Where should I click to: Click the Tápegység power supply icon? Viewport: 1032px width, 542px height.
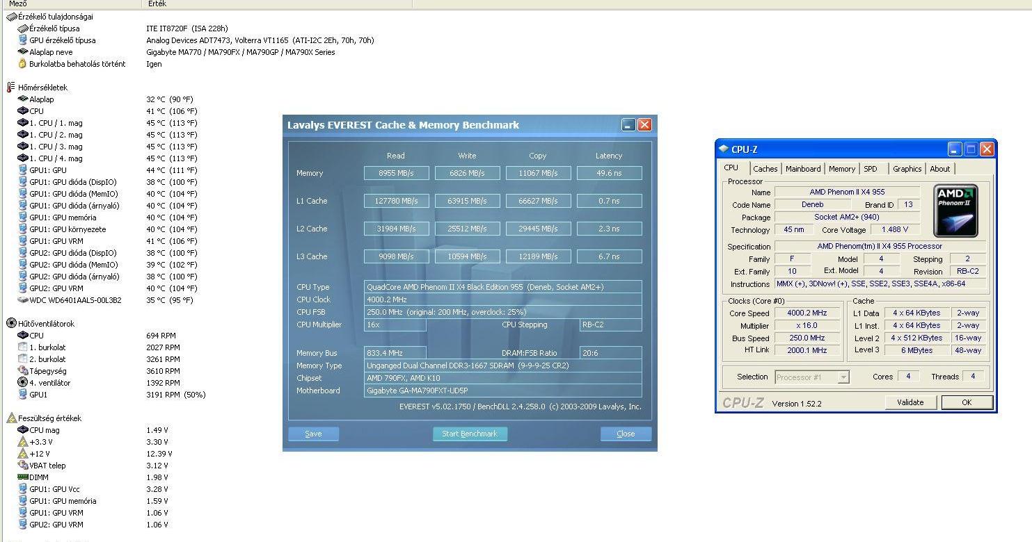pos(23,371)
